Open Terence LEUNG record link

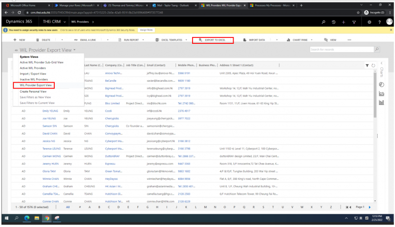51,149
